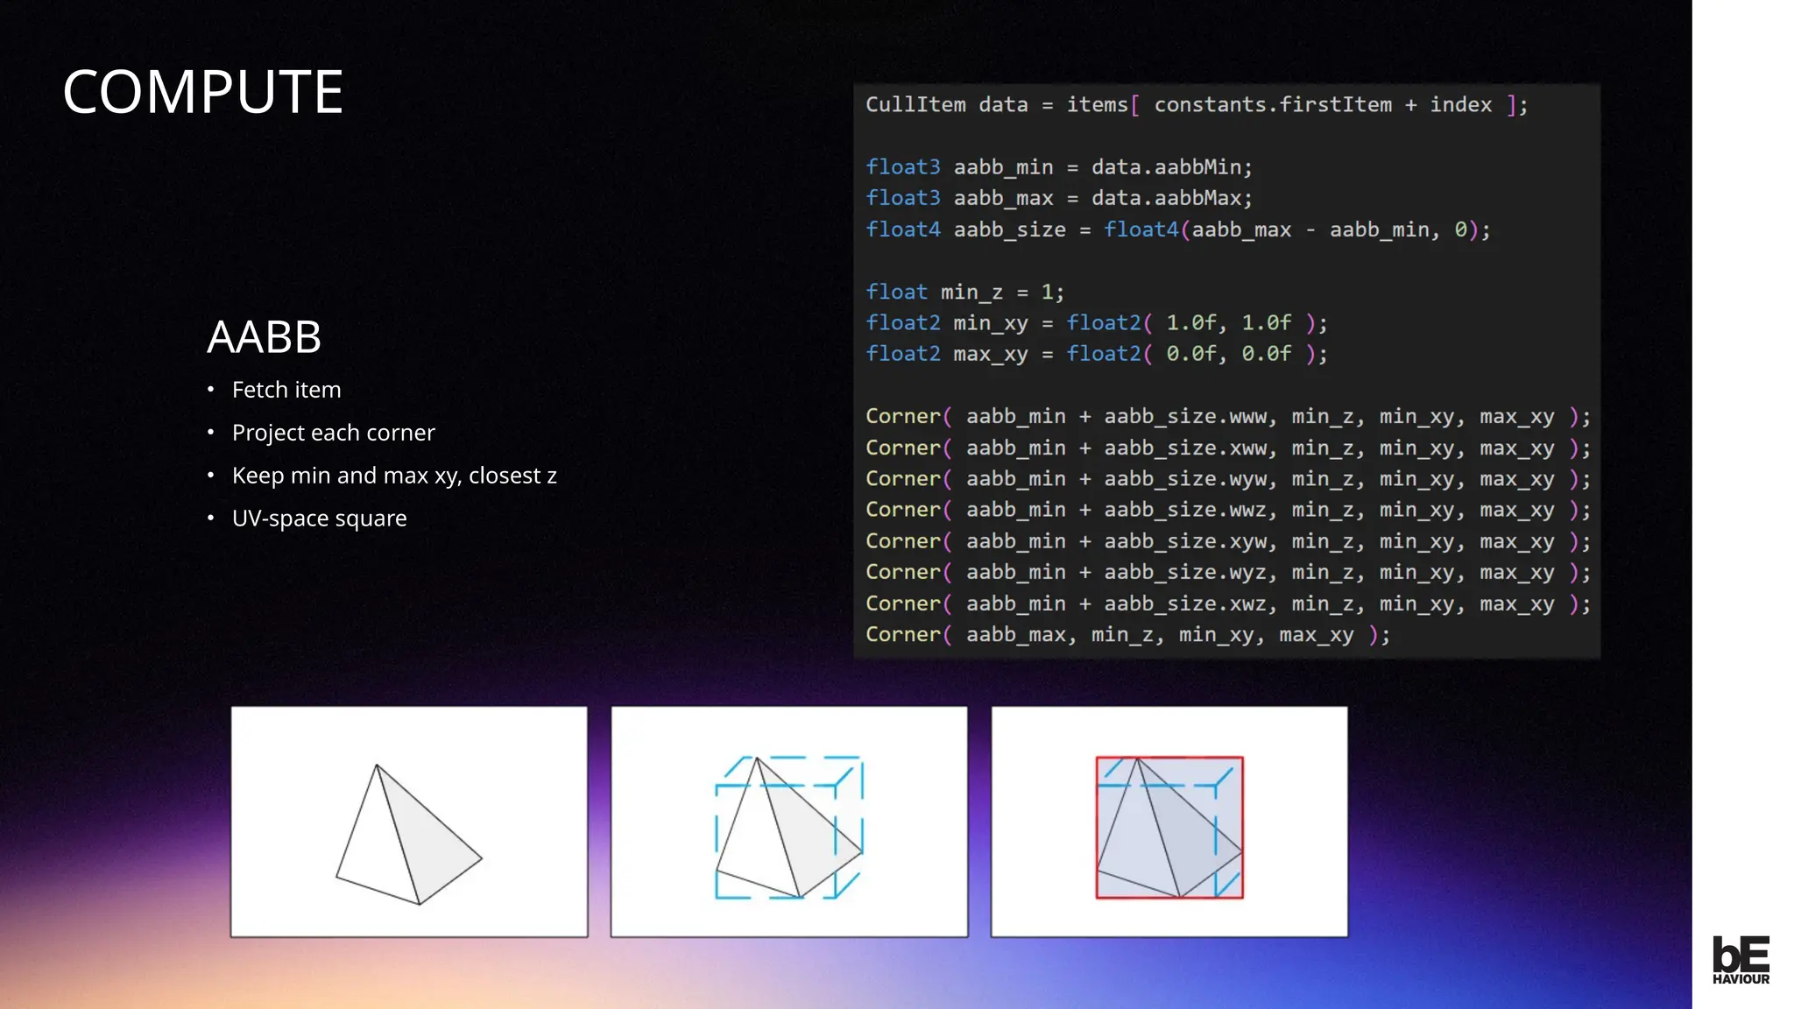Click the Behaviour logo icon
This screenshot has height=1009, width=1794.
1741,960
